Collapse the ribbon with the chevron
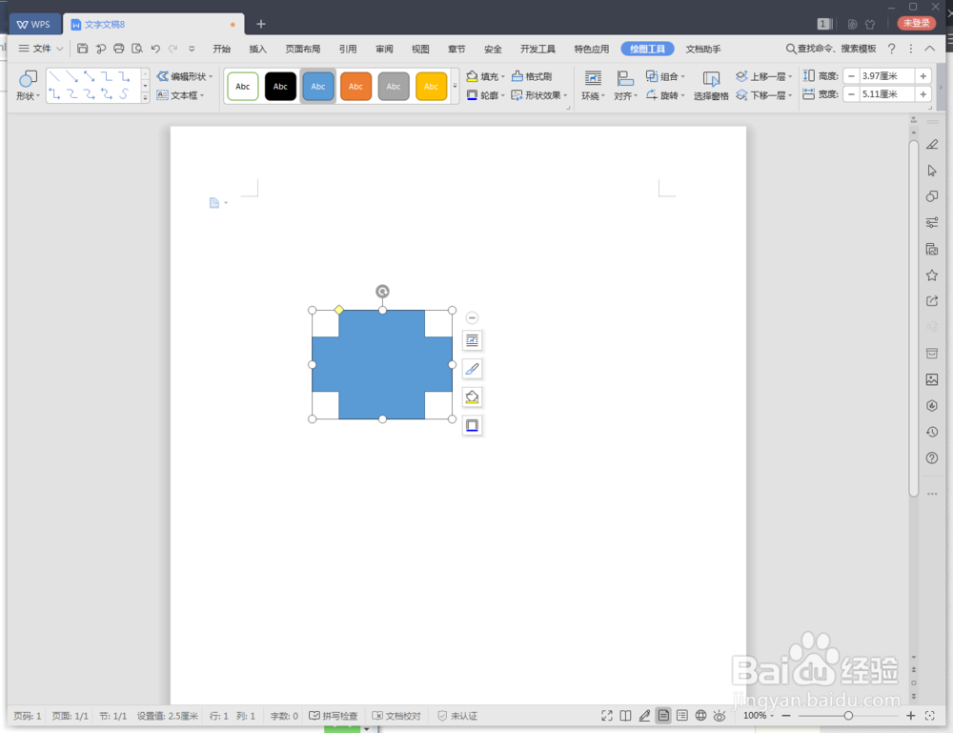Viewport: 953px width, 733px height. click(930, 49)
